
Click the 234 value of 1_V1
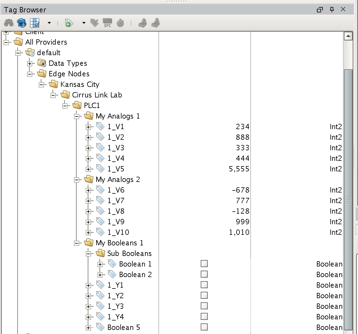tap(243, 126)
